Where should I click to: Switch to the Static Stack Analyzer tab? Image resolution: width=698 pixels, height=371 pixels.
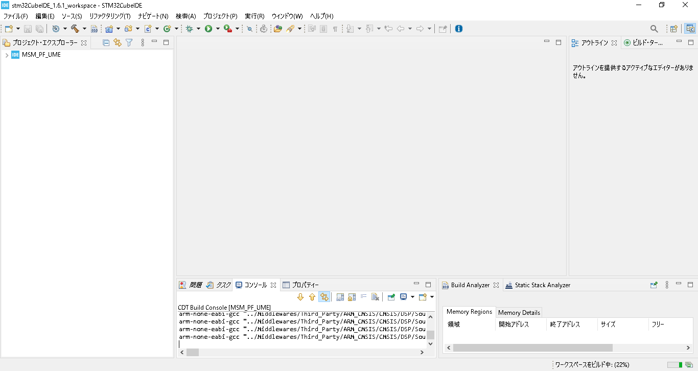pyautogui.click(x=538, y=285)
